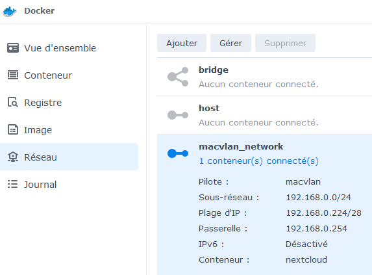Click the Journal list icon
The image size is (372, 275).
[12, 184]
